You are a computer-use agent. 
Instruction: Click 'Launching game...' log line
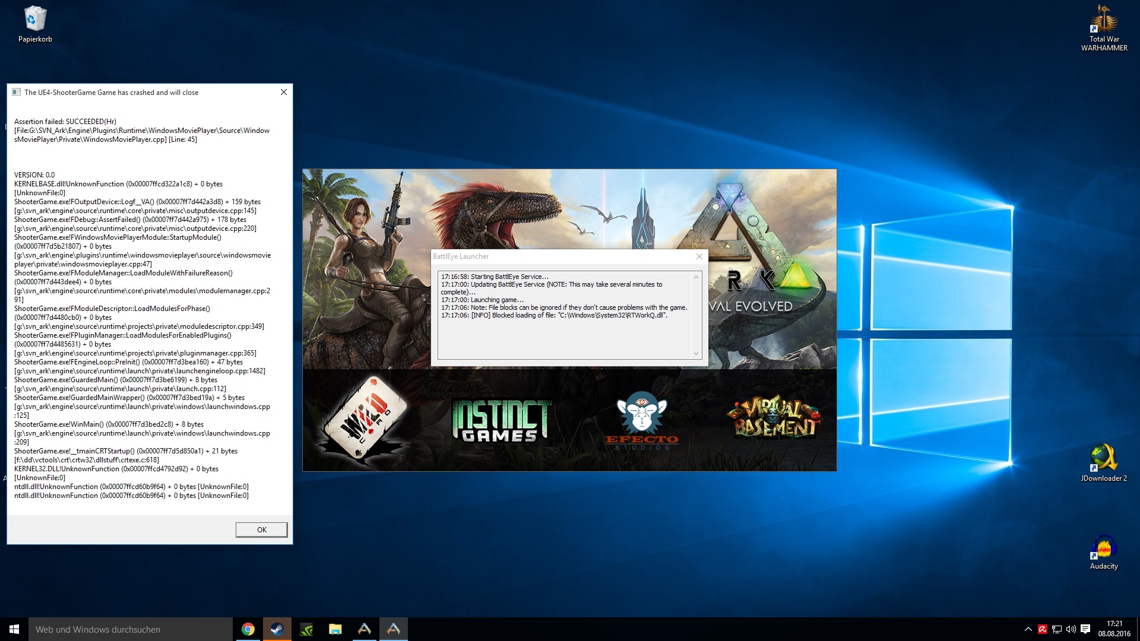click(482, 300)
